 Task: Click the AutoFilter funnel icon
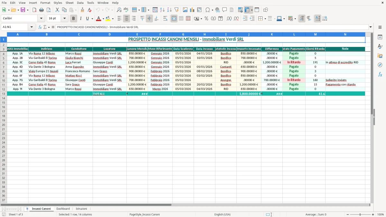pos(177,10)
